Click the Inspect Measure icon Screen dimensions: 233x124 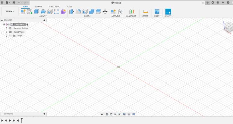[146, 12]
